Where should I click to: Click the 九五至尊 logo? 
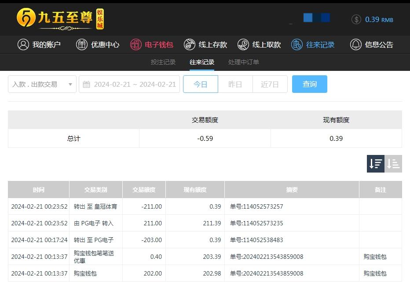click(x=60, y=18)
